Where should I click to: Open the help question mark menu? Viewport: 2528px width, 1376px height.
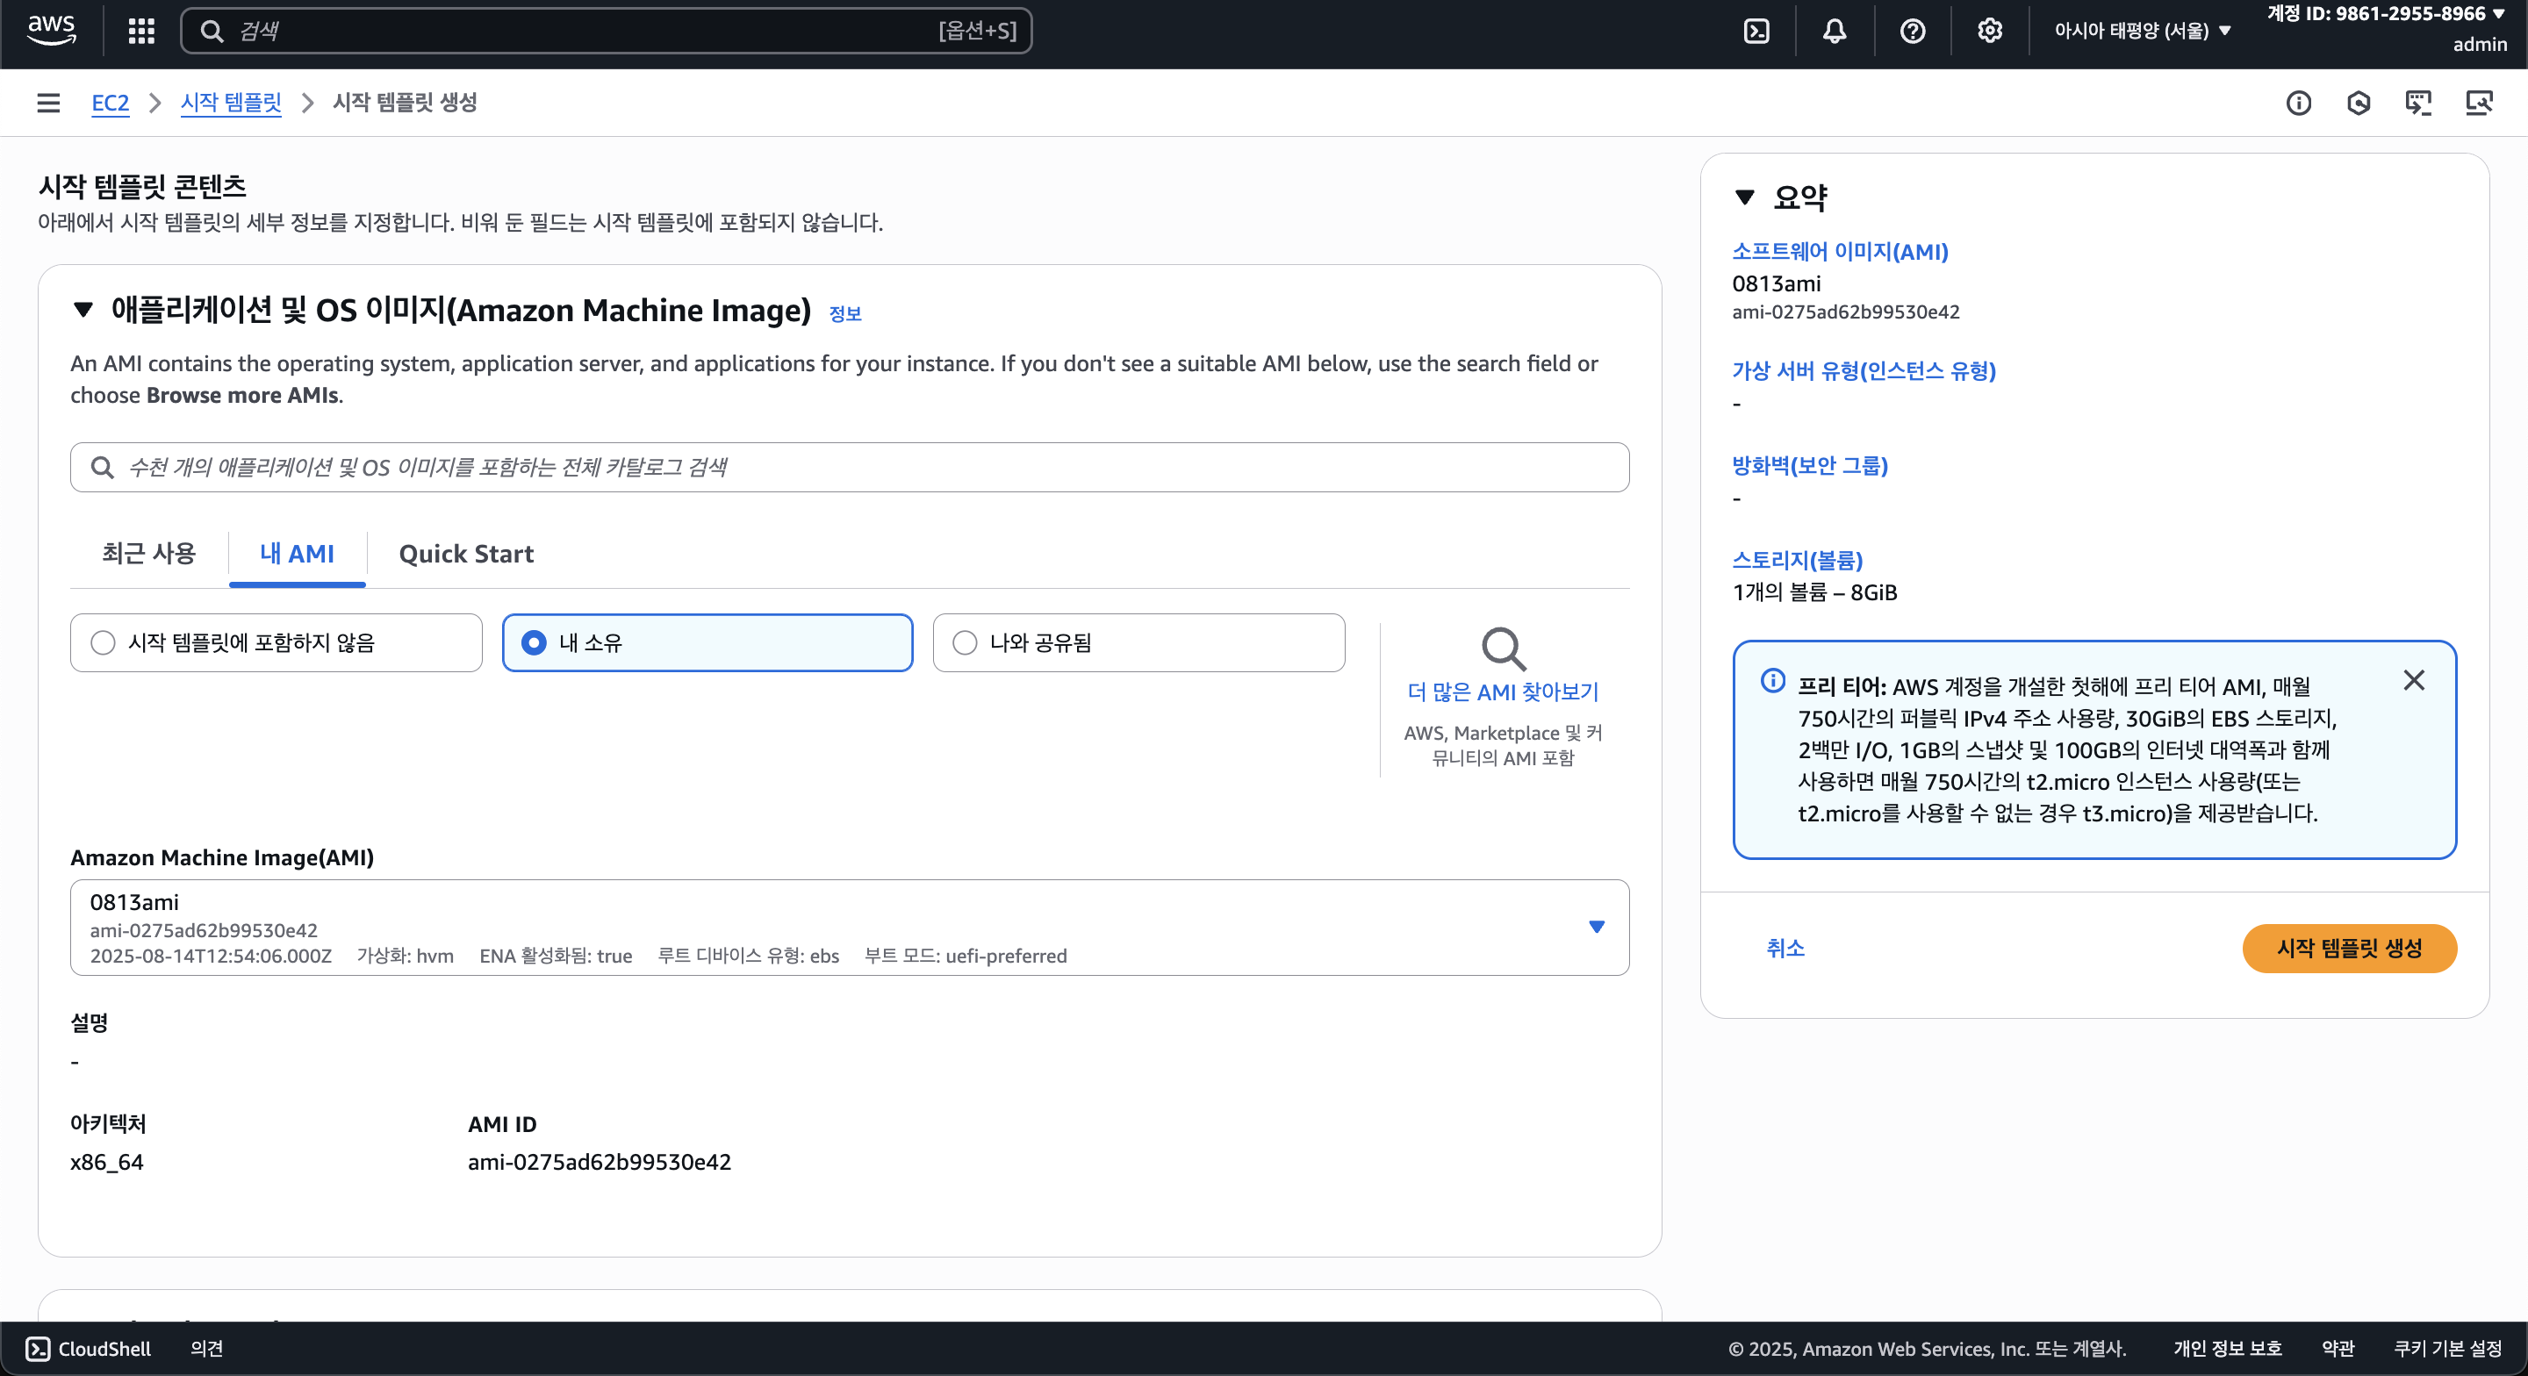(1912, 31)
